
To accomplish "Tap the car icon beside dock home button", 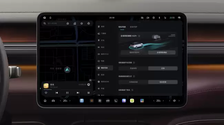I will [53, 101].
